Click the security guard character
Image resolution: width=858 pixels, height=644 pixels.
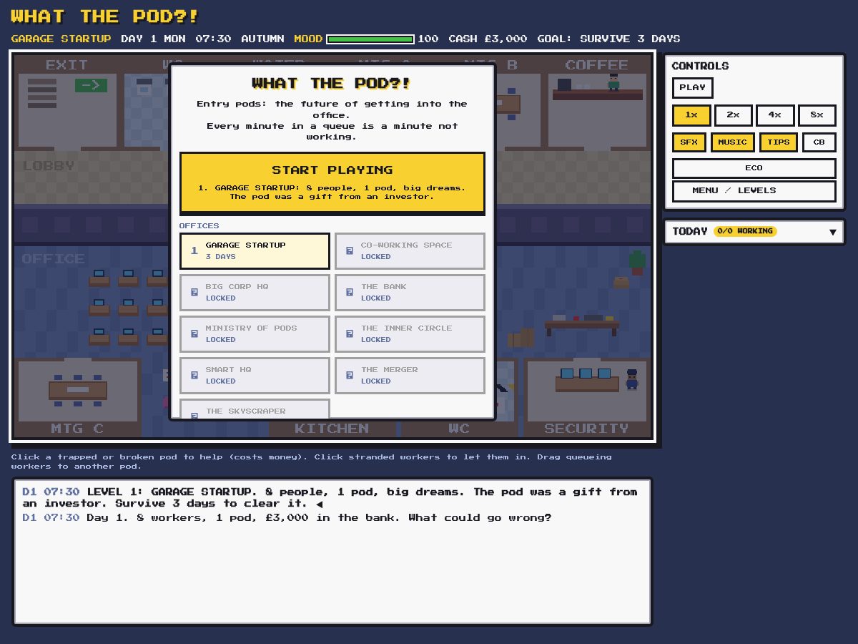[x=631, y=379]
